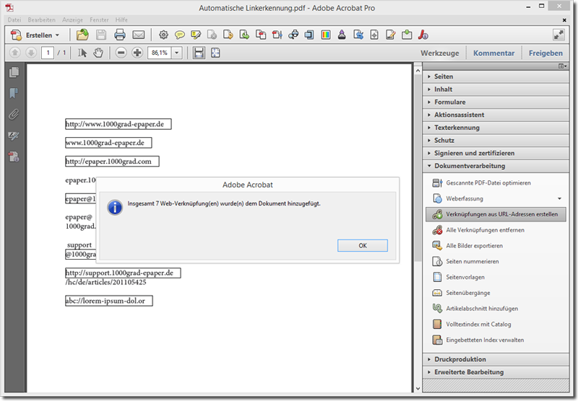Click the extract pages icon with green arrow

point(244,35)
